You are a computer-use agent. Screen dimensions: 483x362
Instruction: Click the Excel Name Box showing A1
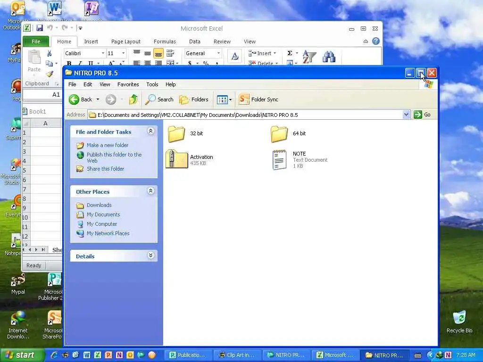click(42, 94)
